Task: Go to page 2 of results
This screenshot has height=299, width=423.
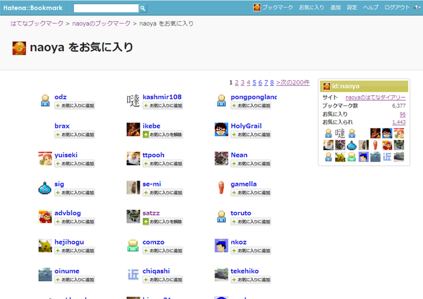Action: tap(236, 83)
